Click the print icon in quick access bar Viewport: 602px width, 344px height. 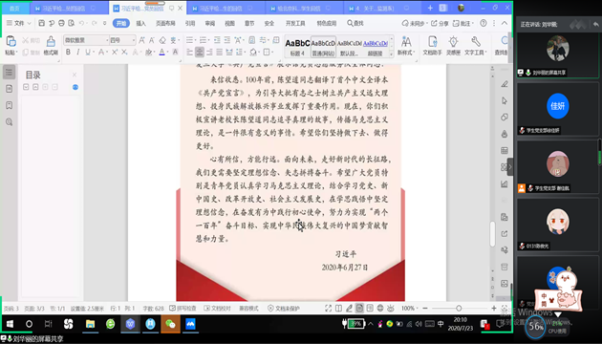click(x=61, y=24)
